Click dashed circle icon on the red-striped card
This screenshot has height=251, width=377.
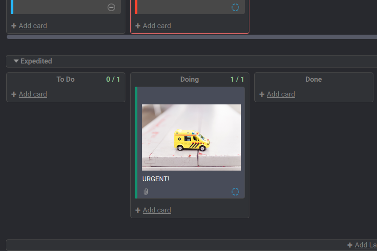pyautogui.click(x=235, y=8)
